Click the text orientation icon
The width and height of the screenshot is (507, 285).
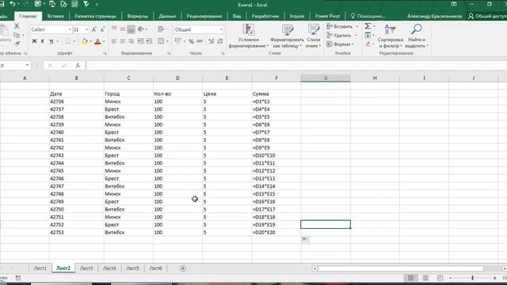(x=141, y=29)
